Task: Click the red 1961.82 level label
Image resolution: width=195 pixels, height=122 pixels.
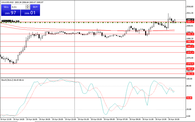Action: [190, 74]
